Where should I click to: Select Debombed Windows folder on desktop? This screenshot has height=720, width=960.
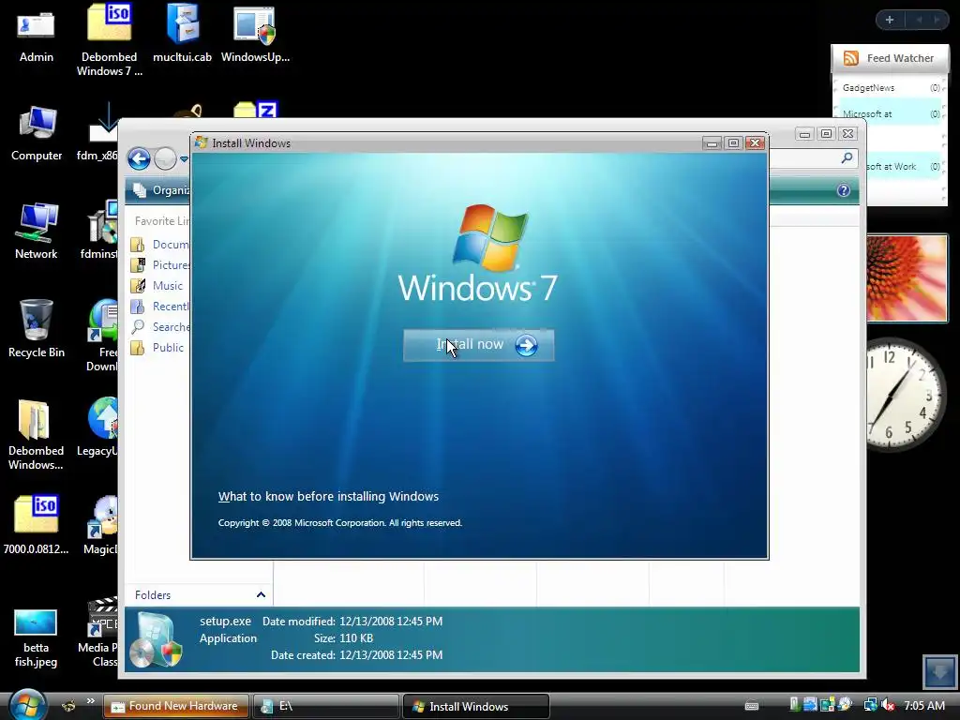[37, 436]
